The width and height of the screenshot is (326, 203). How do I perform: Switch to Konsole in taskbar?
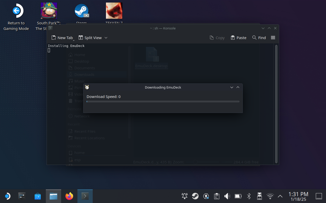(x=85, y=196)
